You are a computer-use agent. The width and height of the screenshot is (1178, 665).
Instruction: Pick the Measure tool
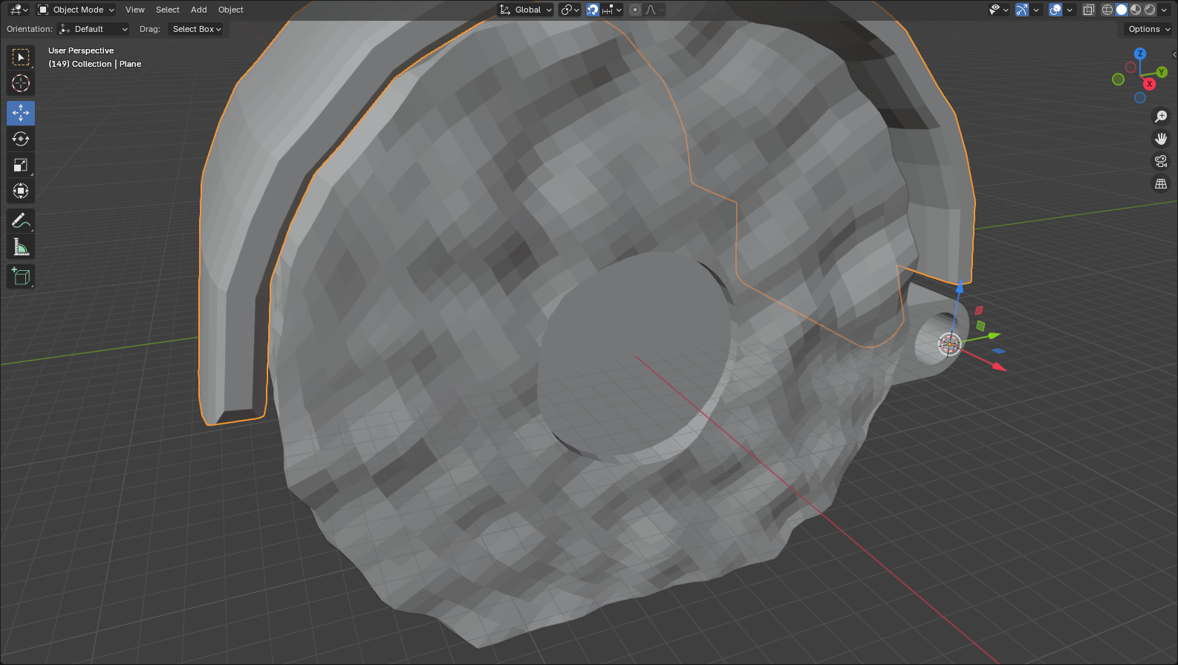pos(21,247)
